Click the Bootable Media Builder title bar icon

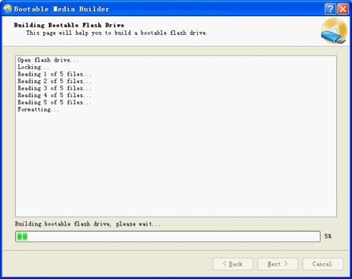point(7,9)
